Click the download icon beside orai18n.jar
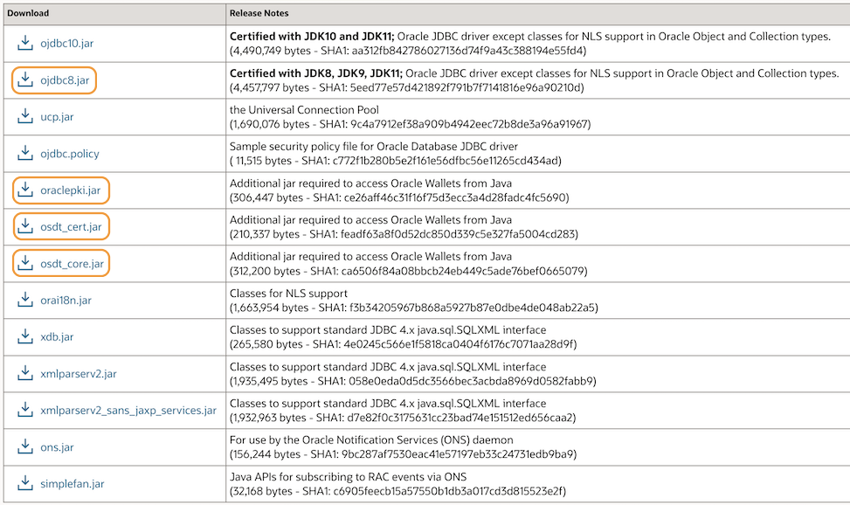The width and height of the screenshot is (850, 505). pyautogui.click(x=25, y=300)
